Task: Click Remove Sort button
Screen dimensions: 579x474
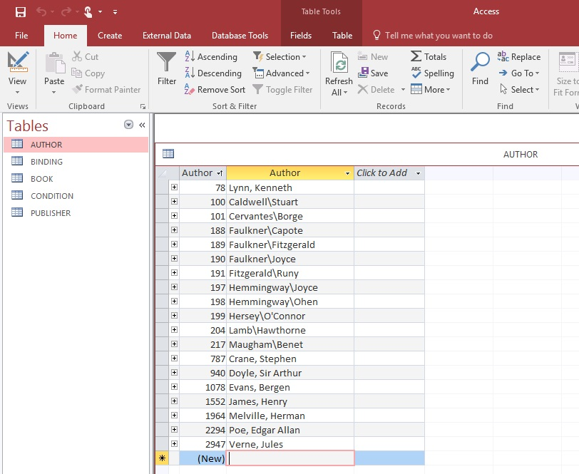Action: point(215,90)
